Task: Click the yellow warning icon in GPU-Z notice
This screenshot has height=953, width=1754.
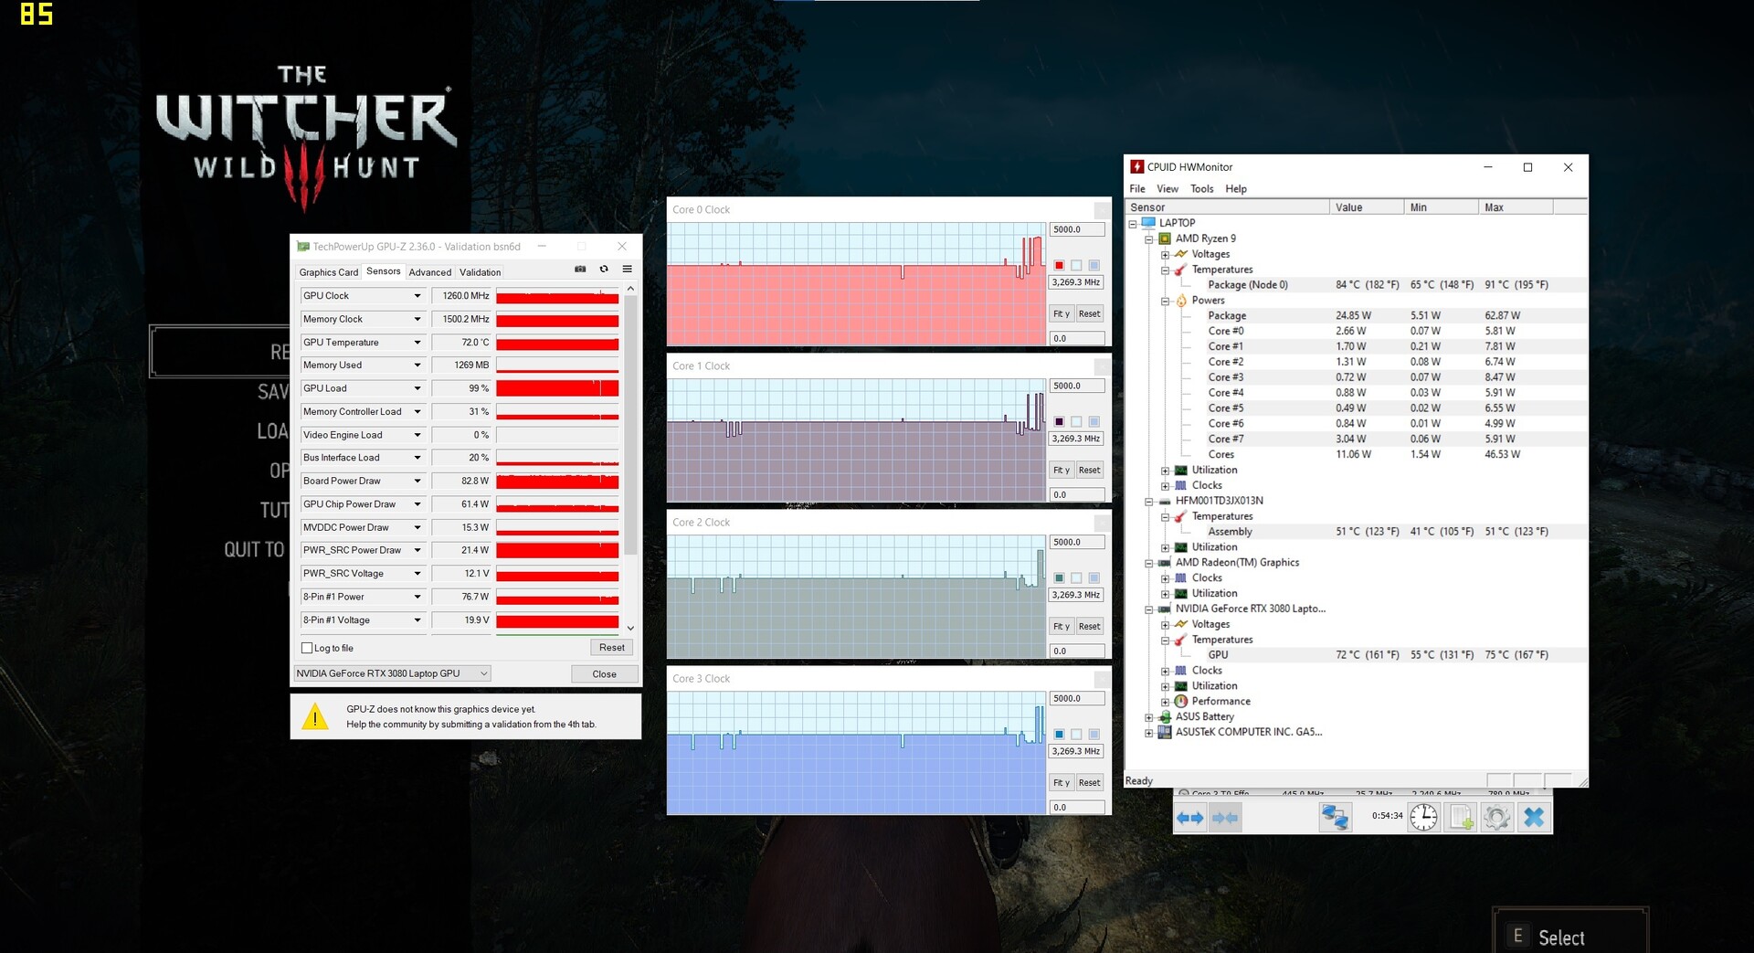Action: click(315, 716)
